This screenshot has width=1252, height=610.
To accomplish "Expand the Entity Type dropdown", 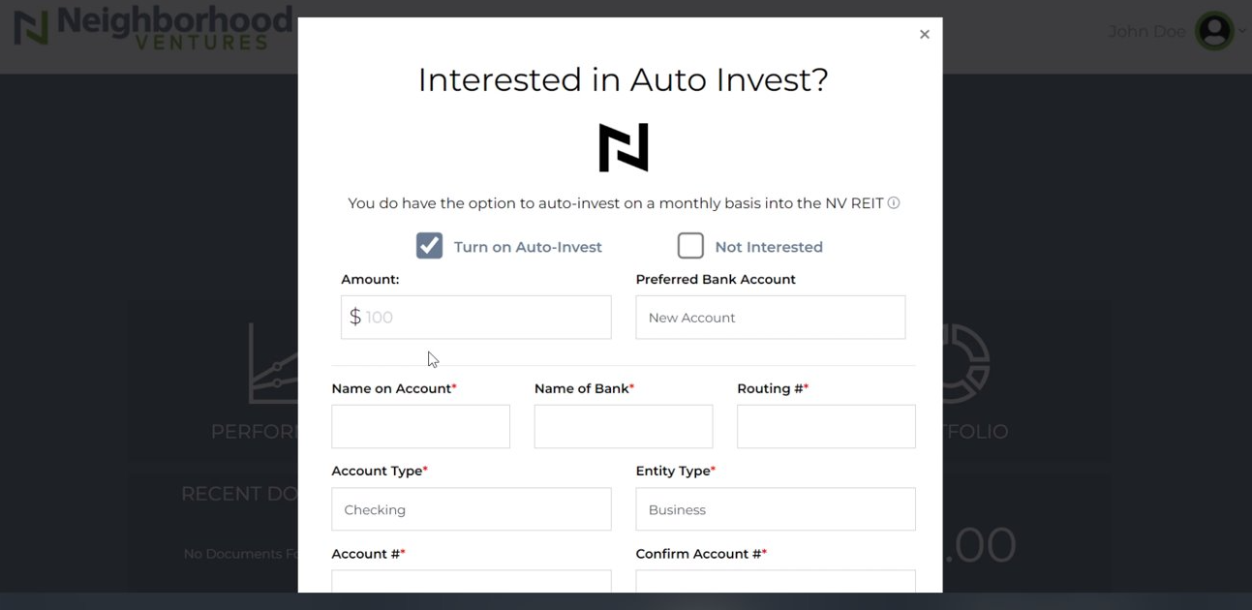I will [775, 509].
